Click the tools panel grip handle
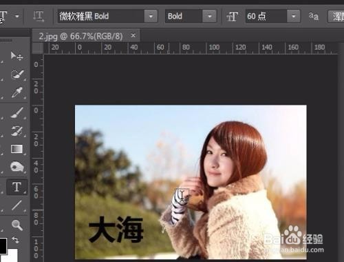This screenshot has width=344, height=262. [6, 40]
